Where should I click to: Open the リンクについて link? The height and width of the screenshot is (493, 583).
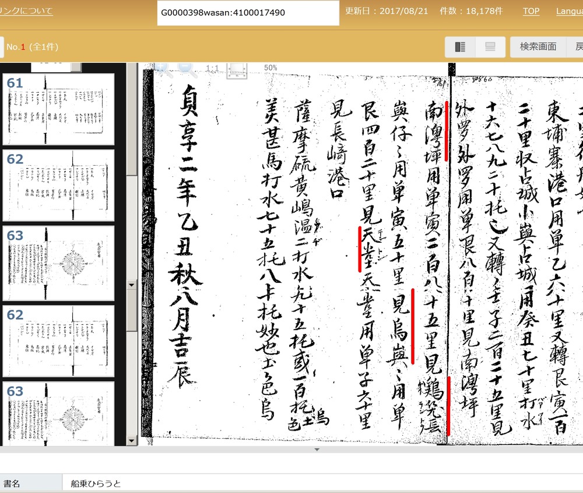pyautogui.click(x=26, y=11)
